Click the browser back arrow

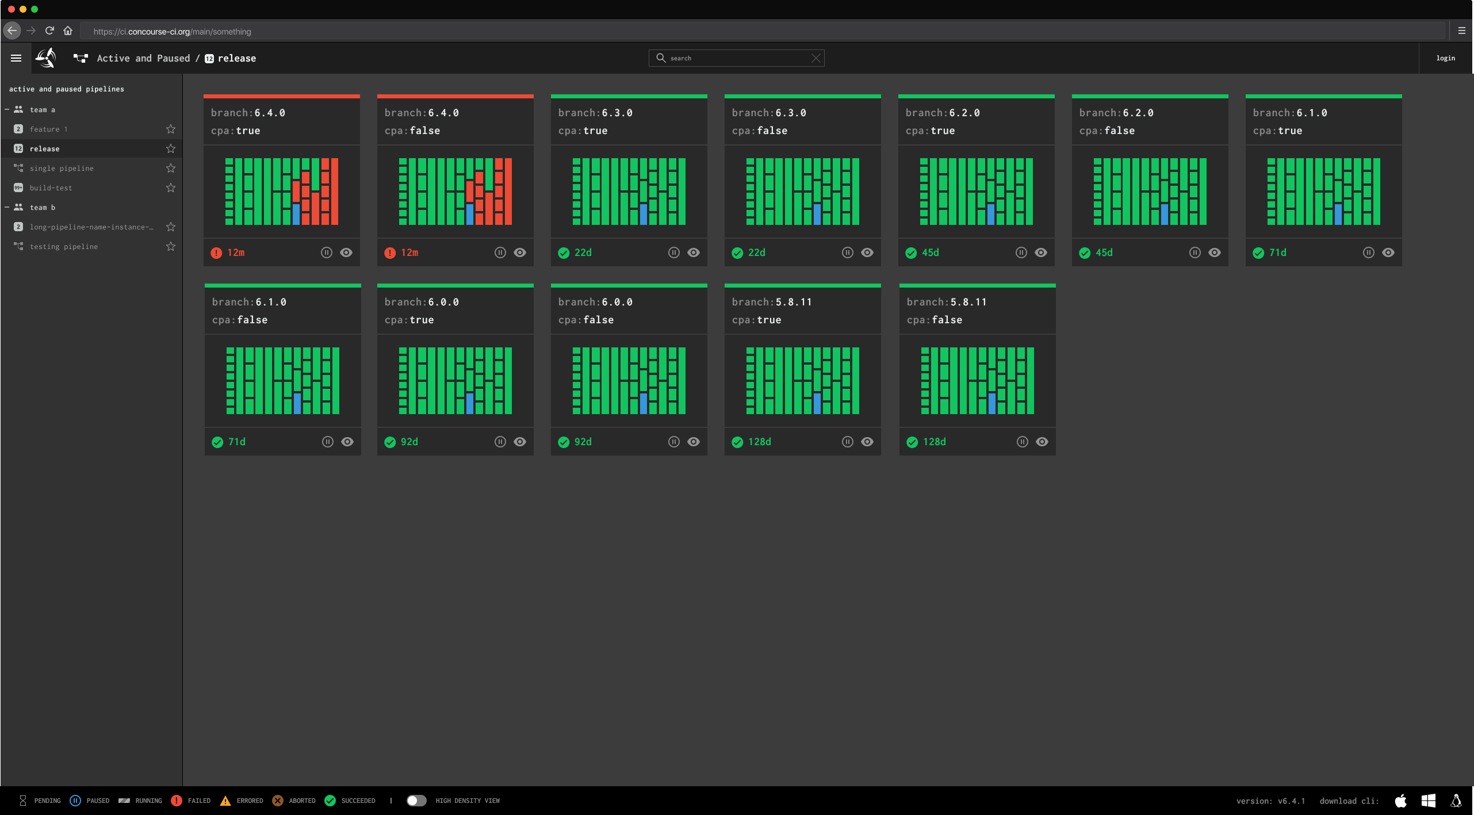12,30
